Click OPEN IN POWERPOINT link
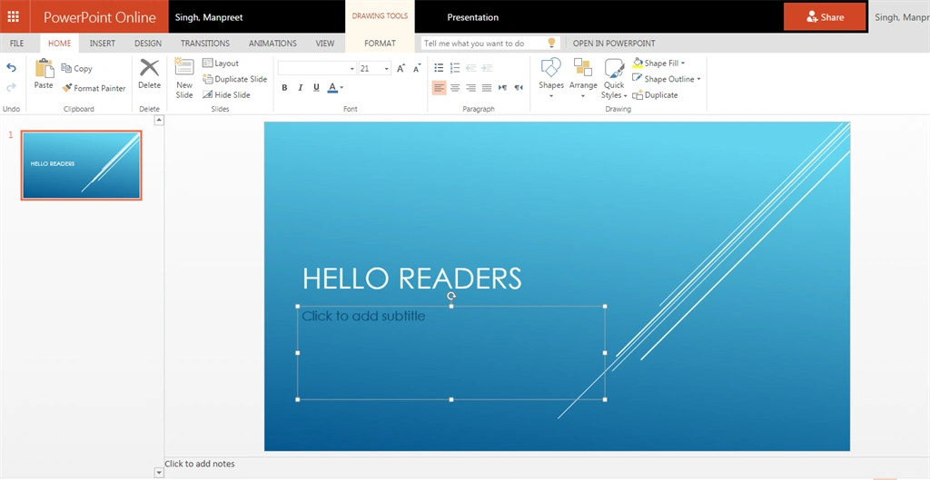930x480 pixels. 614,44
